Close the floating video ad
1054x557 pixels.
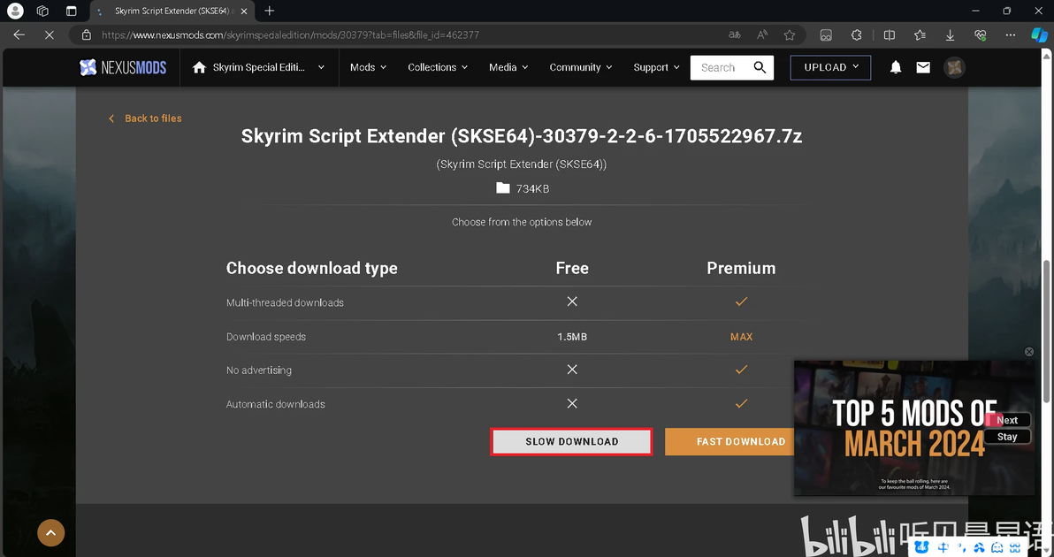click(1029, 351)
